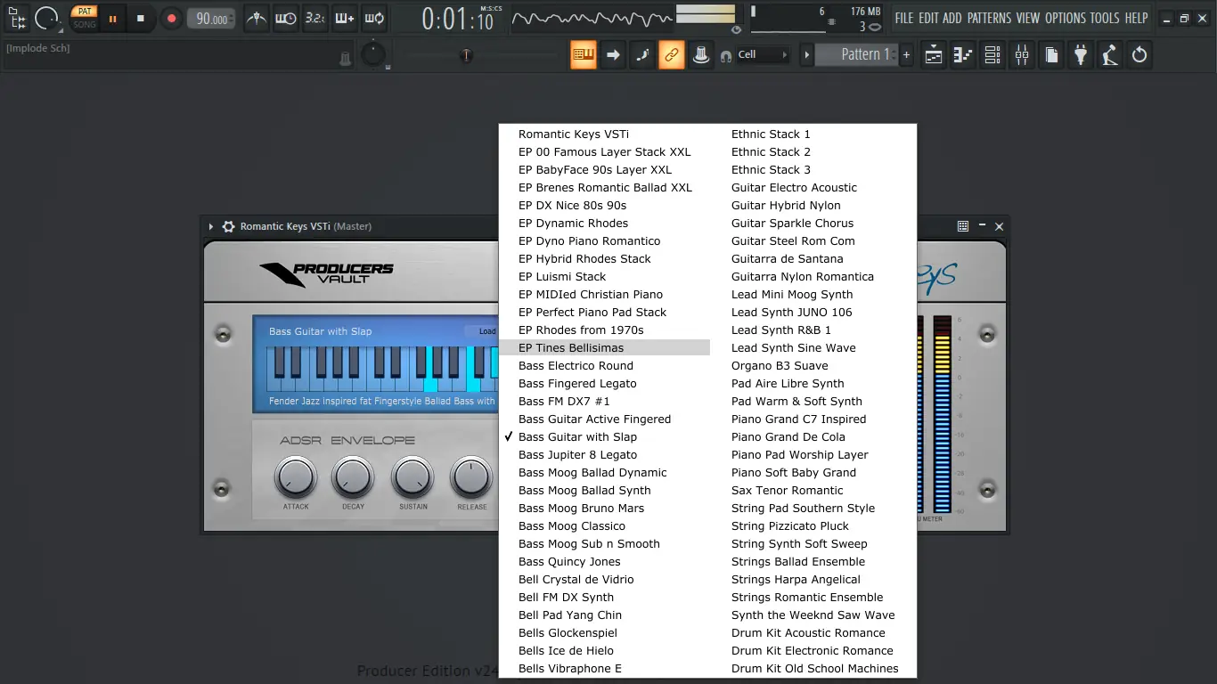Toggle loop recording icon

[373, 18]
